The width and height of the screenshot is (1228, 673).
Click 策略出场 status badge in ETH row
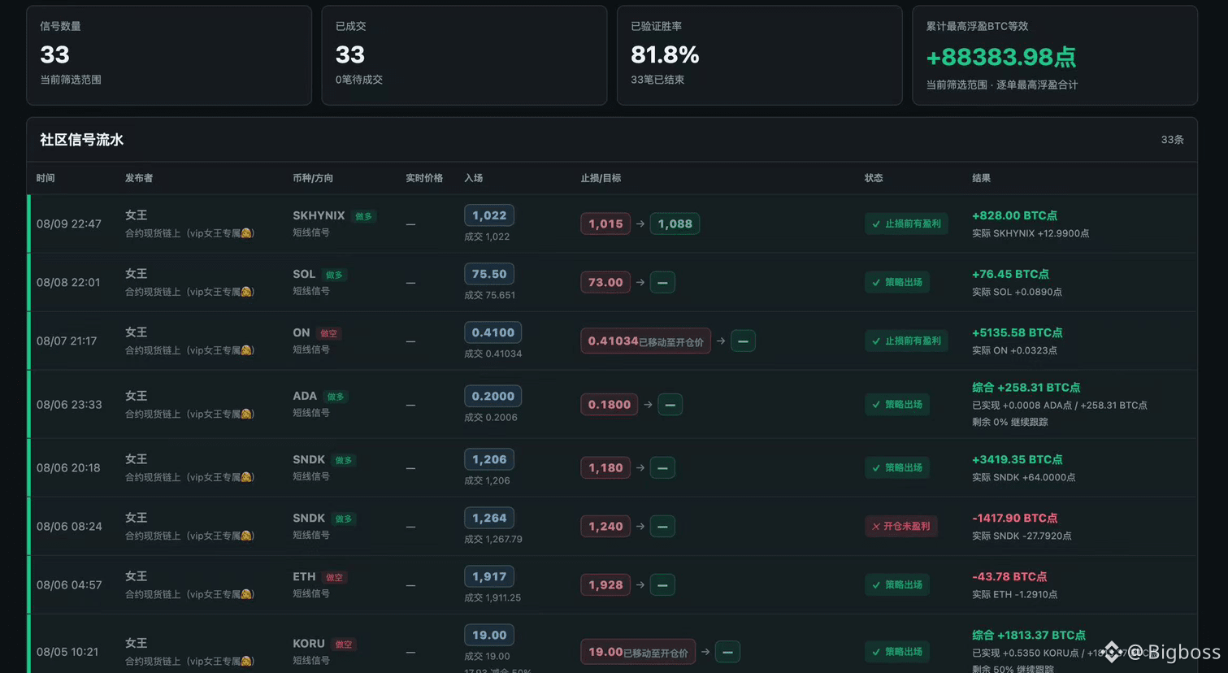[897, 584]
